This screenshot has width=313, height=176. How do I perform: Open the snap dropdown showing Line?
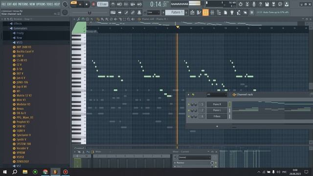153,13
